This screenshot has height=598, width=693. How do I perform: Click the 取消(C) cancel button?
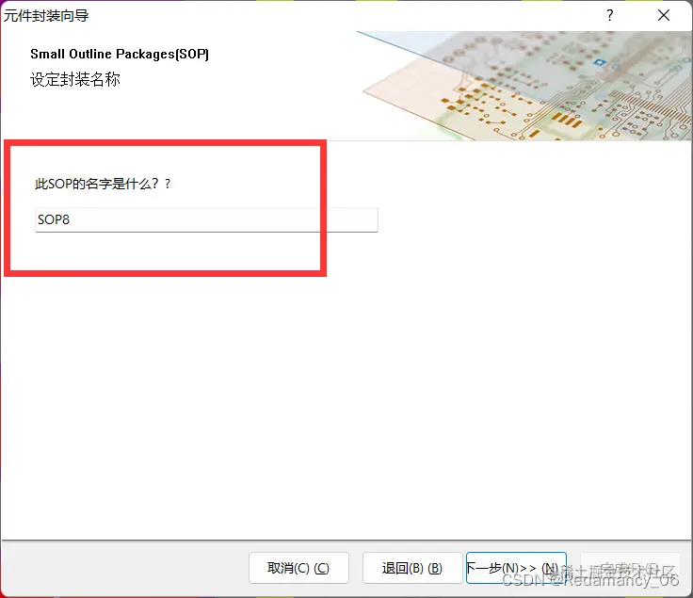(x=298, y=568)
